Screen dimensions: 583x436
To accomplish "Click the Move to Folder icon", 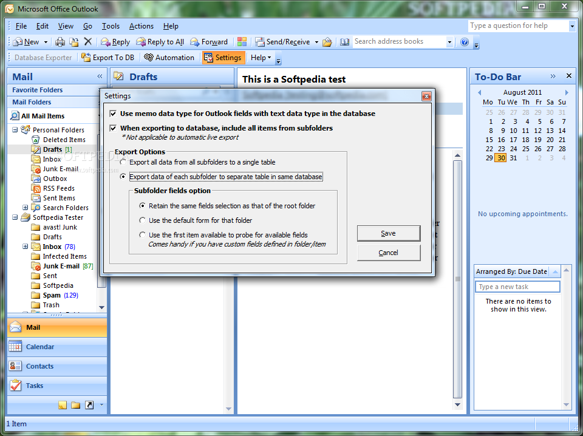I will click(x=74, y=42).
